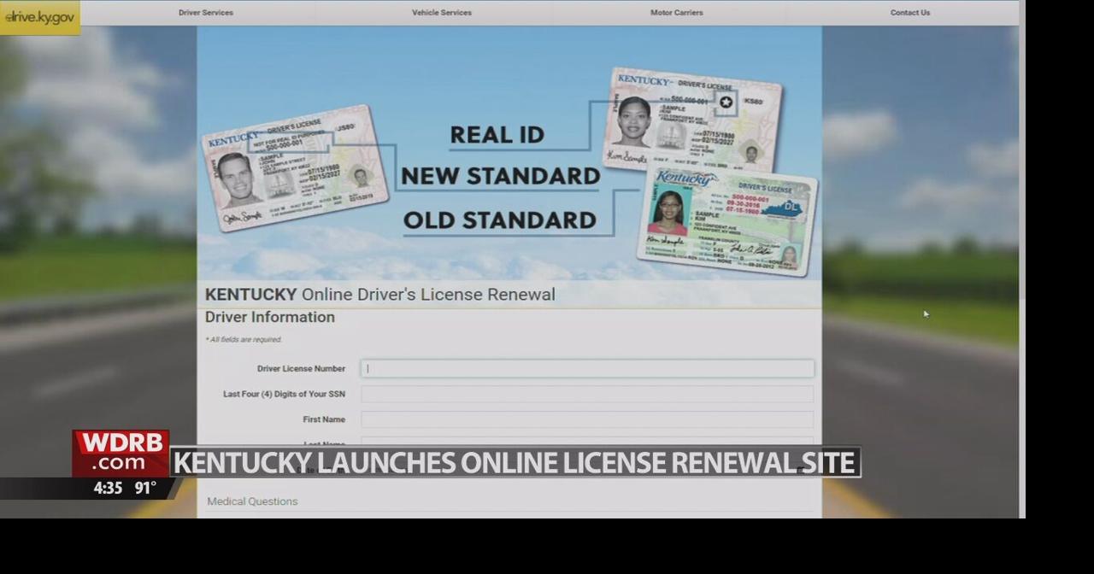Viewport: 1094px width, 574px height.
Task: Open the Motor Carriers menu
Action: (676, 12)
